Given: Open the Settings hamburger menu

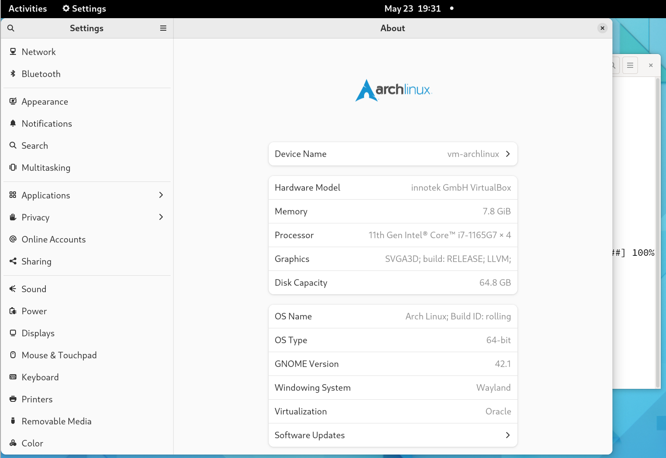Looking at the screenshot, I should tap(163, 28).
